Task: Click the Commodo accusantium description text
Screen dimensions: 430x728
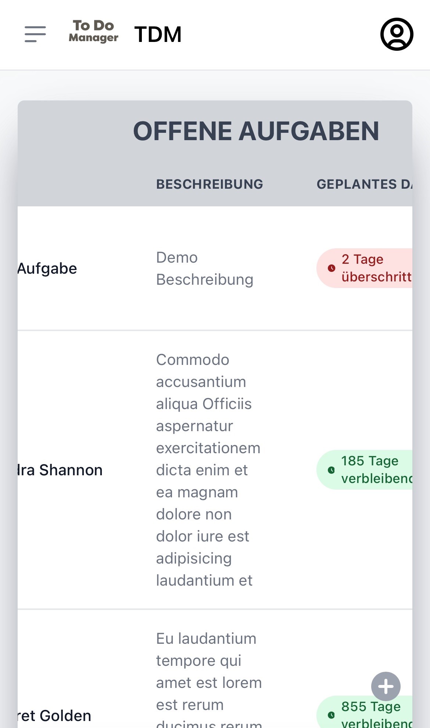Action: coord(208,470)
